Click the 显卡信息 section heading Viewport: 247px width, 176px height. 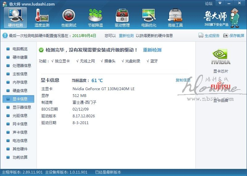50,80
